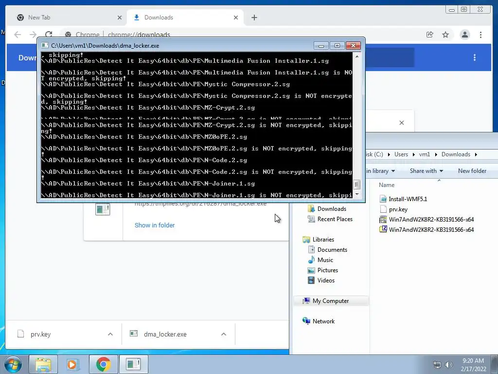
Task: Open the Include in library dropdown
Action: point(380,171)
